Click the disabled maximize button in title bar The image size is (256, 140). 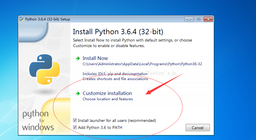point(199,19)
